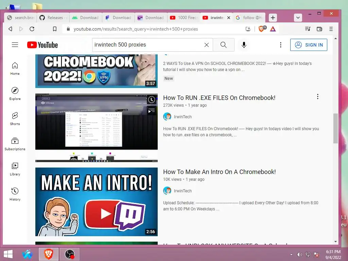Open the playlist icon in browser toolbar
The image size is (348, 261).
coord(308,29)
